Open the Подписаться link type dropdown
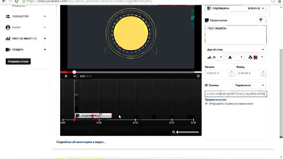The width and height of the screenshot is (283, 159). (x=250, y=85)
